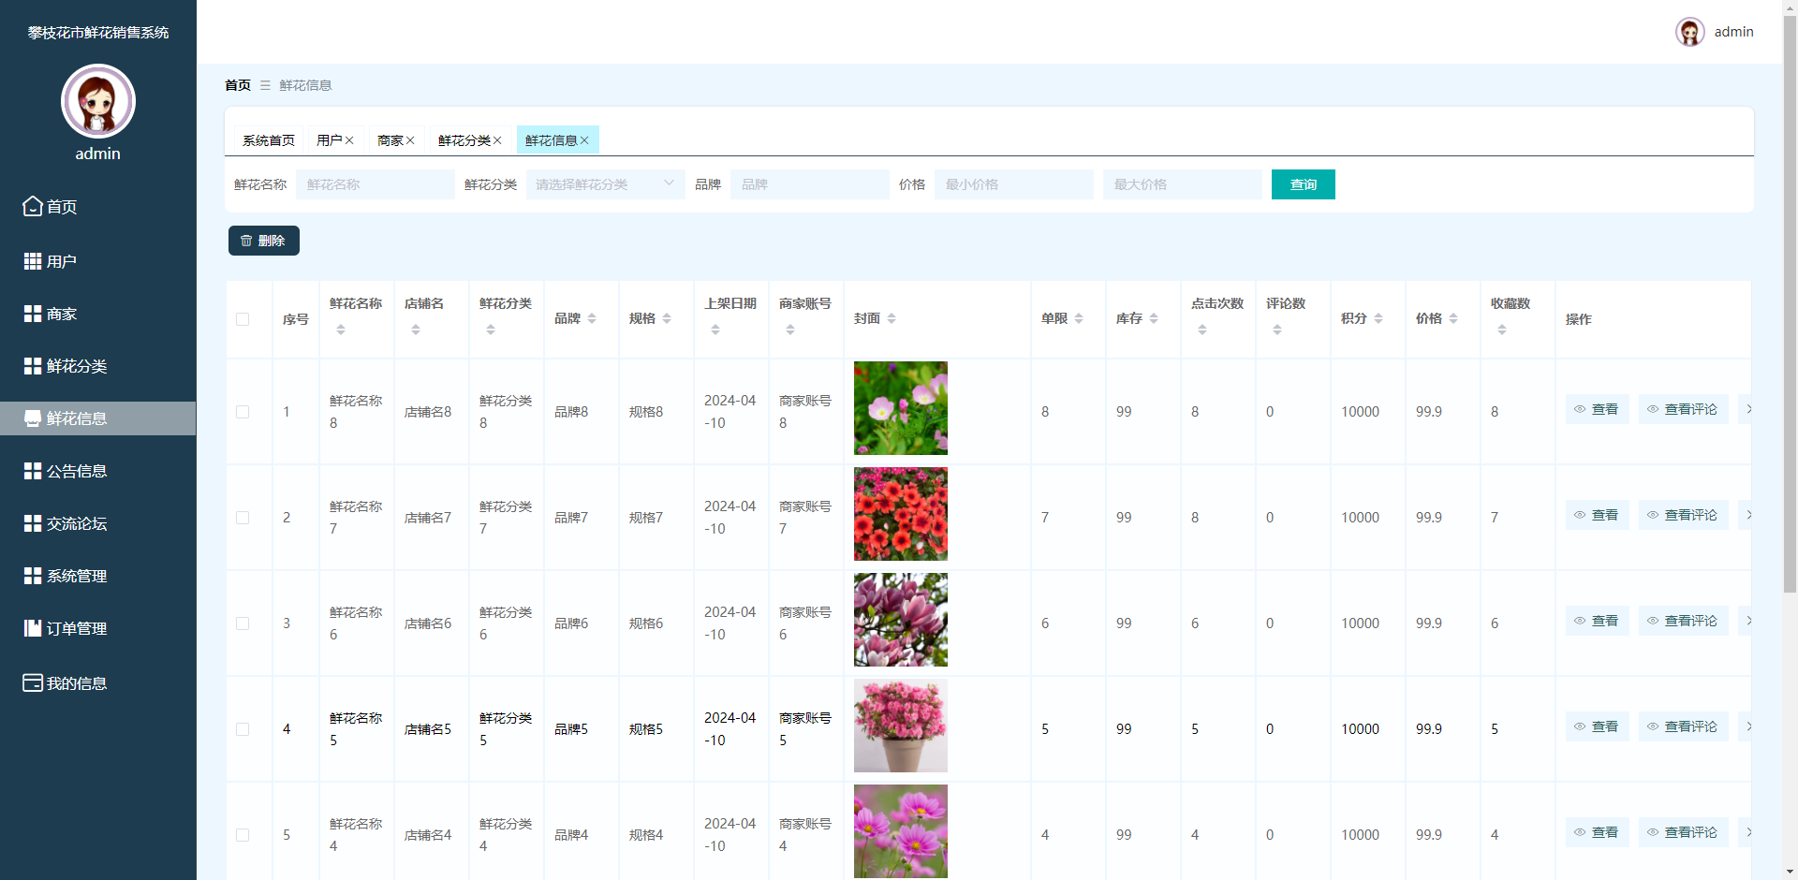Open the magnolia thumbnail in row 3
This screenshot has height=880, width=1798.
click(x=901, y=620)
